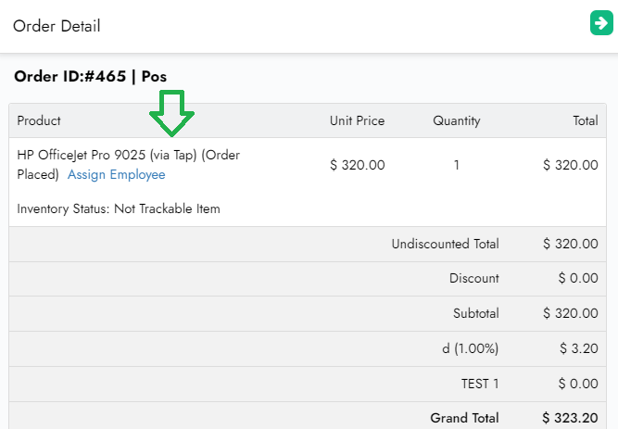Click the Total column header
618x429 pixels.
585,120
